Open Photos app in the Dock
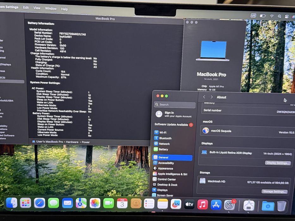Screen dimensions: 295x221 (95, 203)
